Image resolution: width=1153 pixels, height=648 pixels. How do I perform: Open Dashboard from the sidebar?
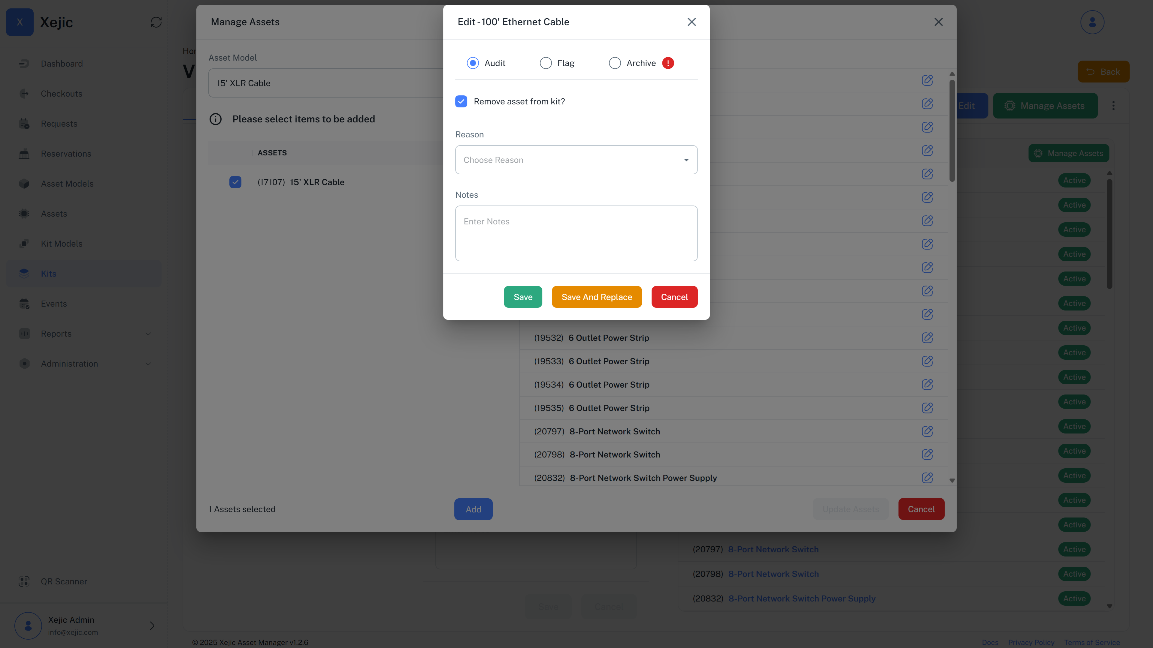click(x=84, y=64)
